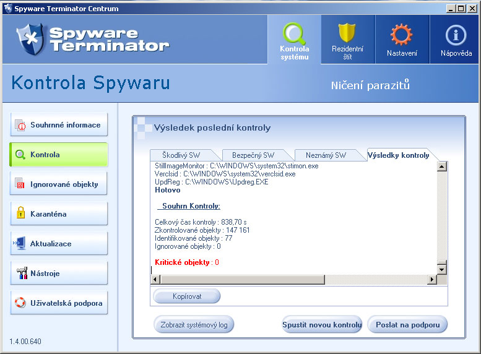This screenshot has height=354, width=481.
Task: Click the 'Kritické objekty : 0' line
Action: pos(187,262)
